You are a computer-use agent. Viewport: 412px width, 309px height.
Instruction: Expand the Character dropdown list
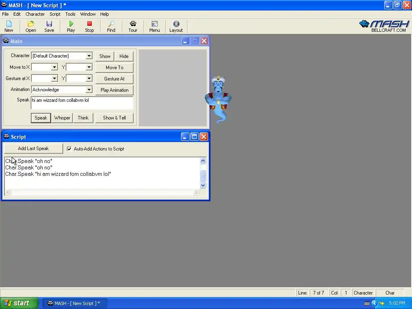[89, 56]
